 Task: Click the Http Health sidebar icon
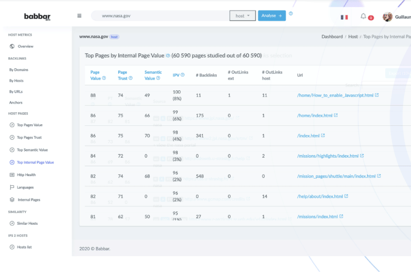tap(12, 174)
